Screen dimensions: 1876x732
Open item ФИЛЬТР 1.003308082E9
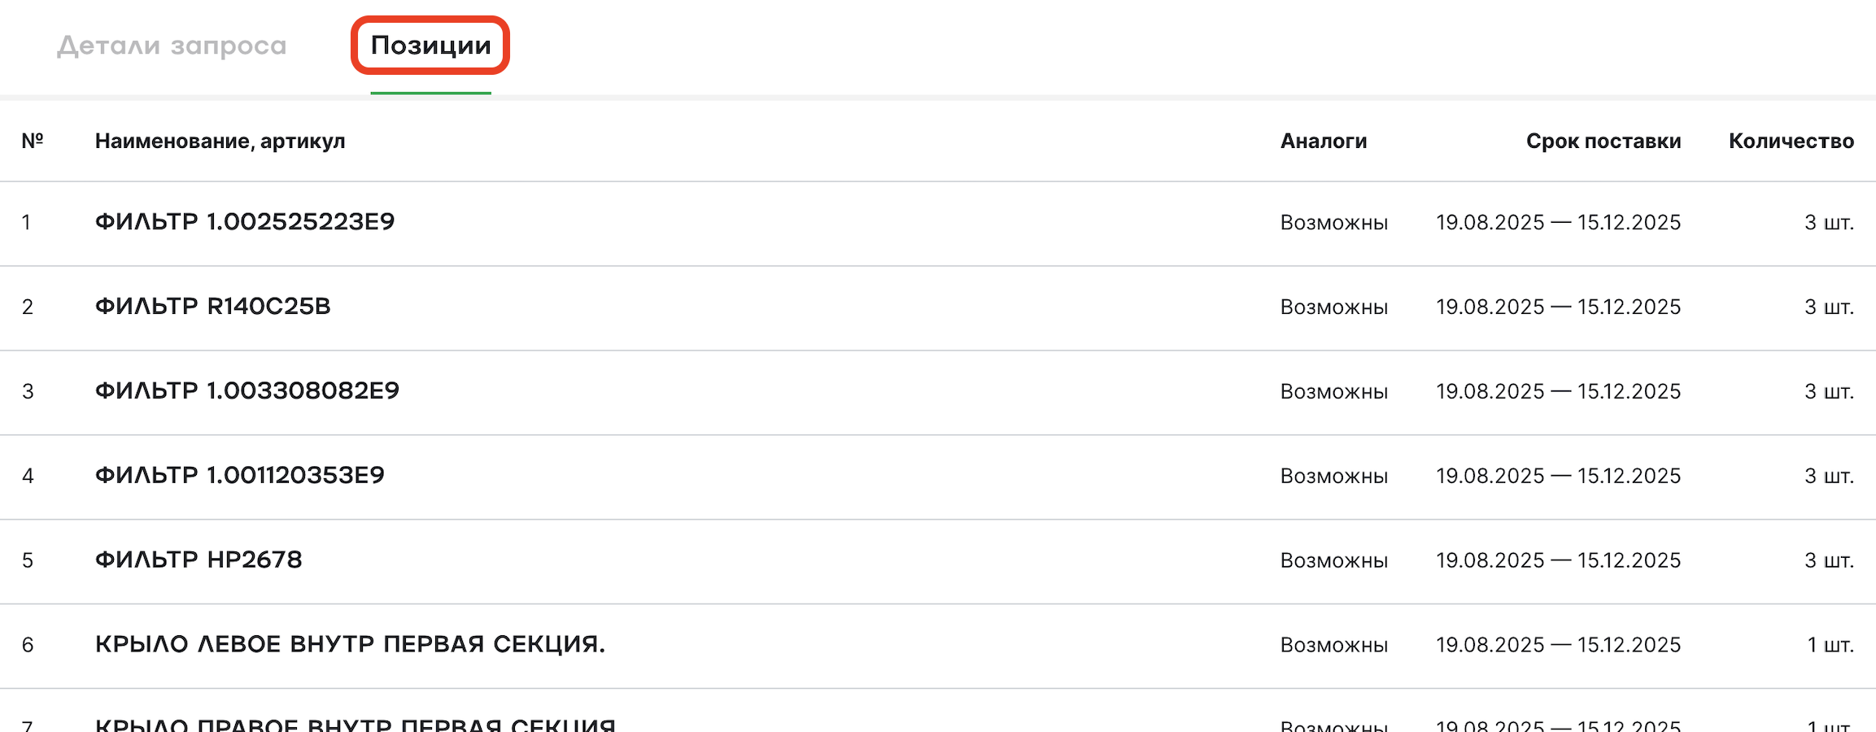coord(247,391)
